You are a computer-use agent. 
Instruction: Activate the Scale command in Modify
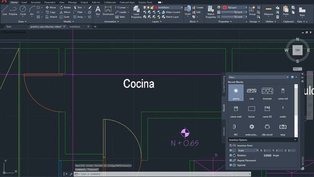click(65, 17)
